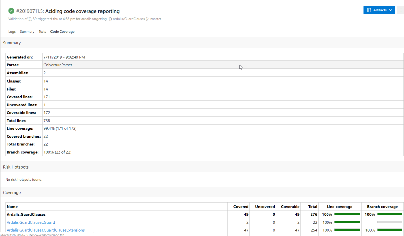Open the pull request 39 link
This screenshot has width=404, height=236.
(32, 19)
